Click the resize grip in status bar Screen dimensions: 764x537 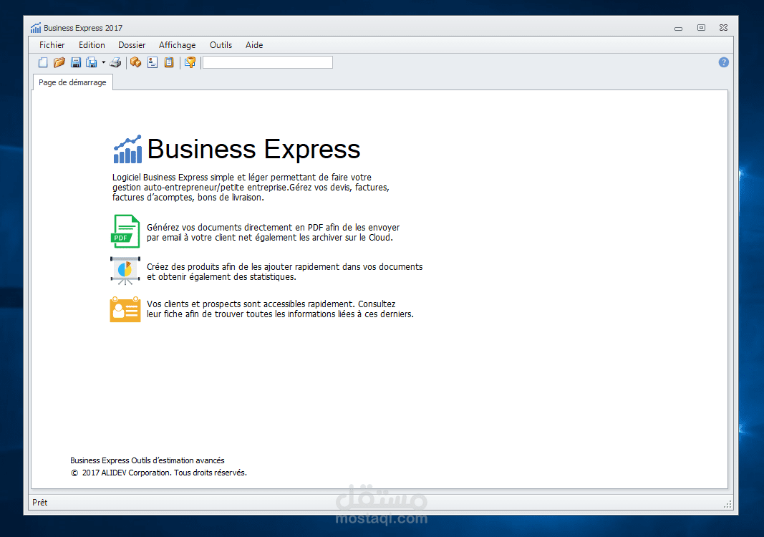[727, 504]
